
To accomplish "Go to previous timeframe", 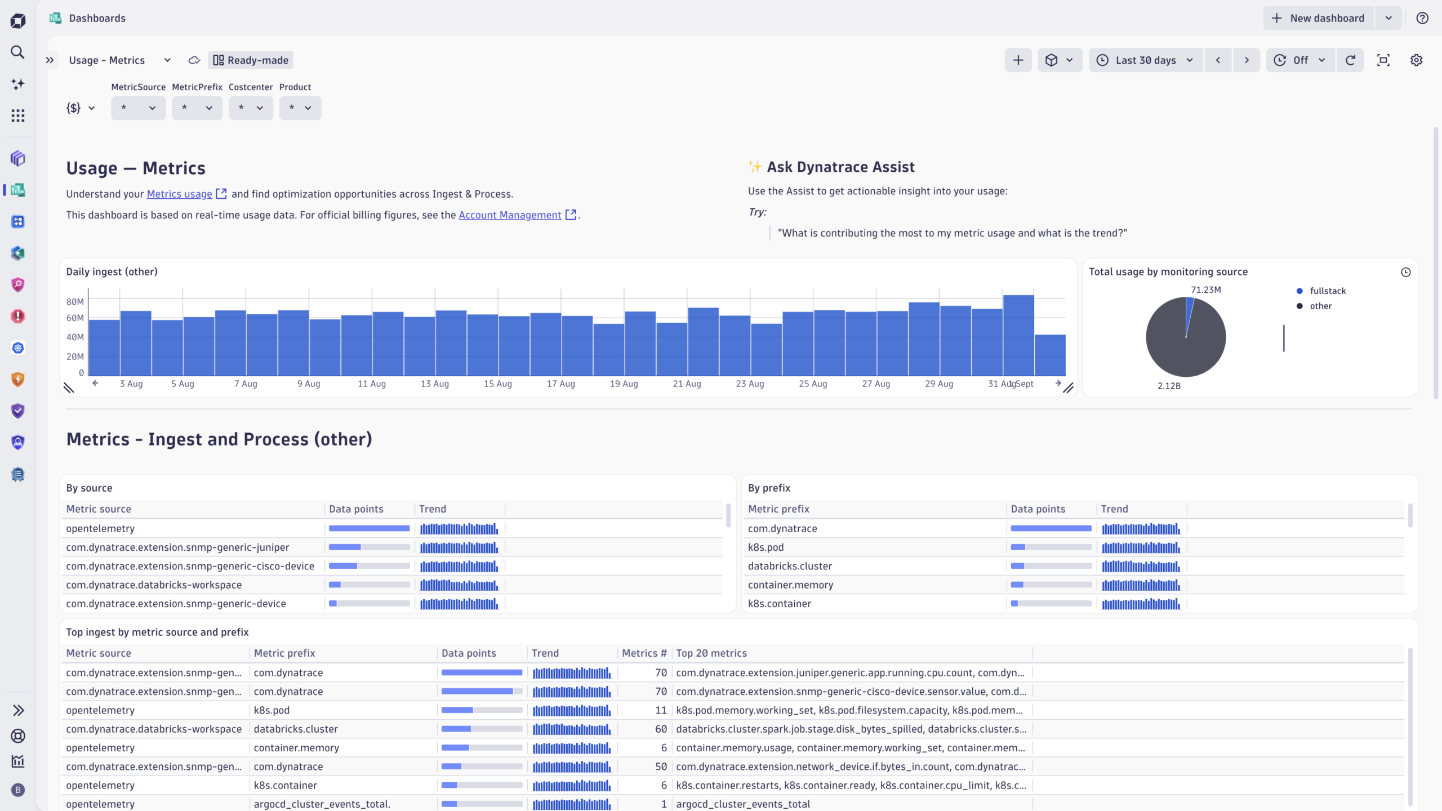I will coord(1218,60).
